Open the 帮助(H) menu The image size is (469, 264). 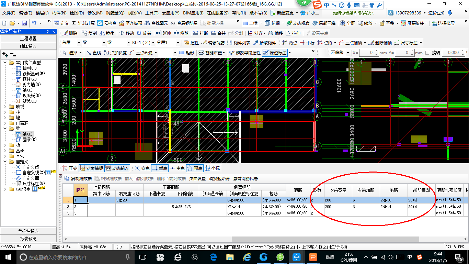[239, 13]
